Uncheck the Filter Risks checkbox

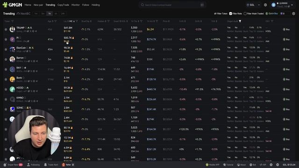click(230, 14)
